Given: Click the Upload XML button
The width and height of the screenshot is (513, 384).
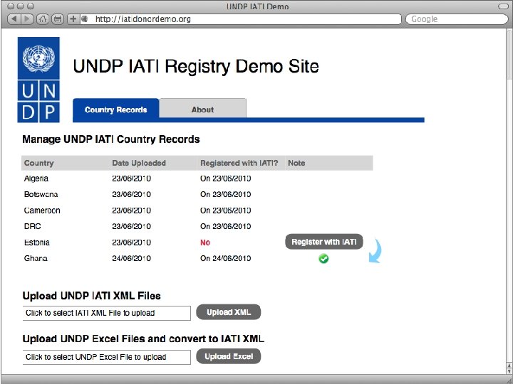Looking at the screenshot, I should [x=229, y=312].
